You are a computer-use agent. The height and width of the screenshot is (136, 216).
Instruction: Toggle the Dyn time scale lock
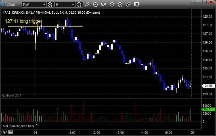point(11,132)
